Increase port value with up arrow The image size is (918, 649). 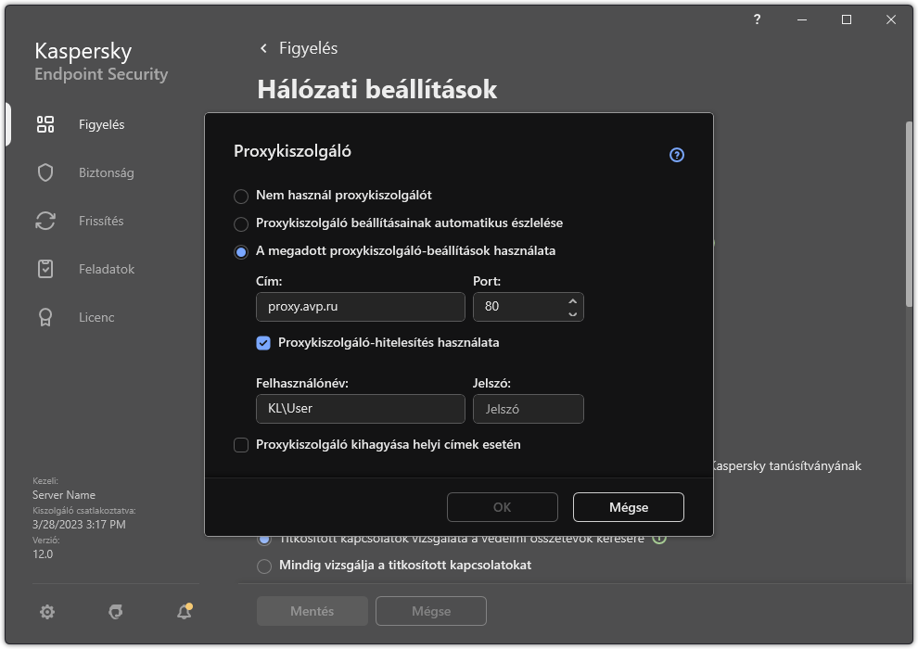pyautogui.click(x=572, y=300)
